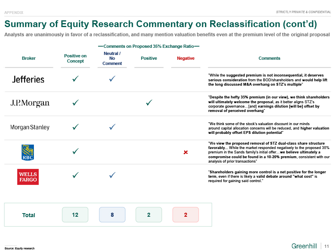Viewport: 335px width, 251px height.
Task: Click the Greenhill logo in the footer
Action: tap(304, 246)
